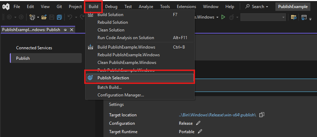Click the Settings heading text
Image resolution: width=317 pixels, height=137 pixels.
tap(116, 104)
